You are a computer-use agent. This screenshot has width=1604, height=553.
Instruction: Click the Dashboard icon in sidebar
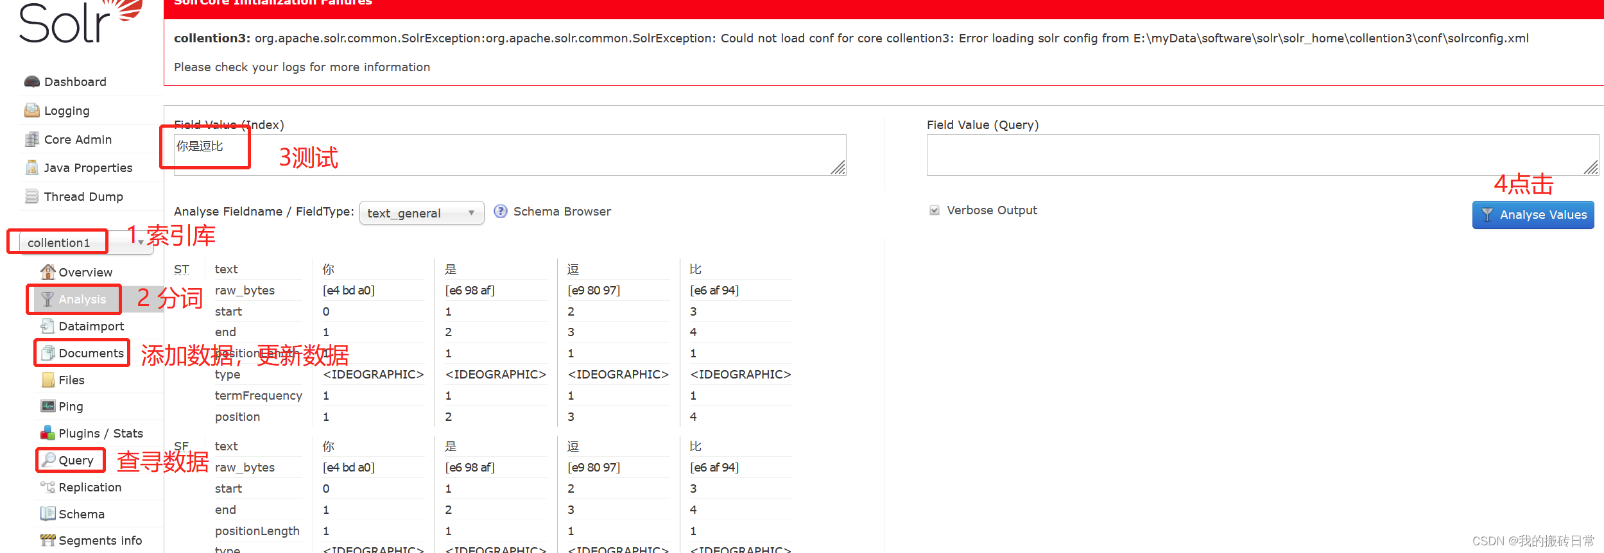pos(31,81)
